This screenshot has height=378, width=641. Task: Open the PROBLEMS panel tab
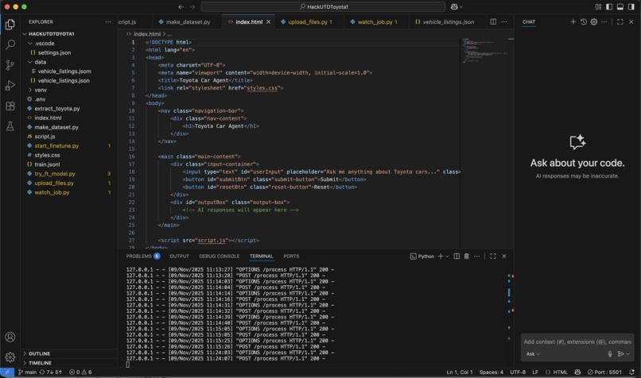coord(142,256)
